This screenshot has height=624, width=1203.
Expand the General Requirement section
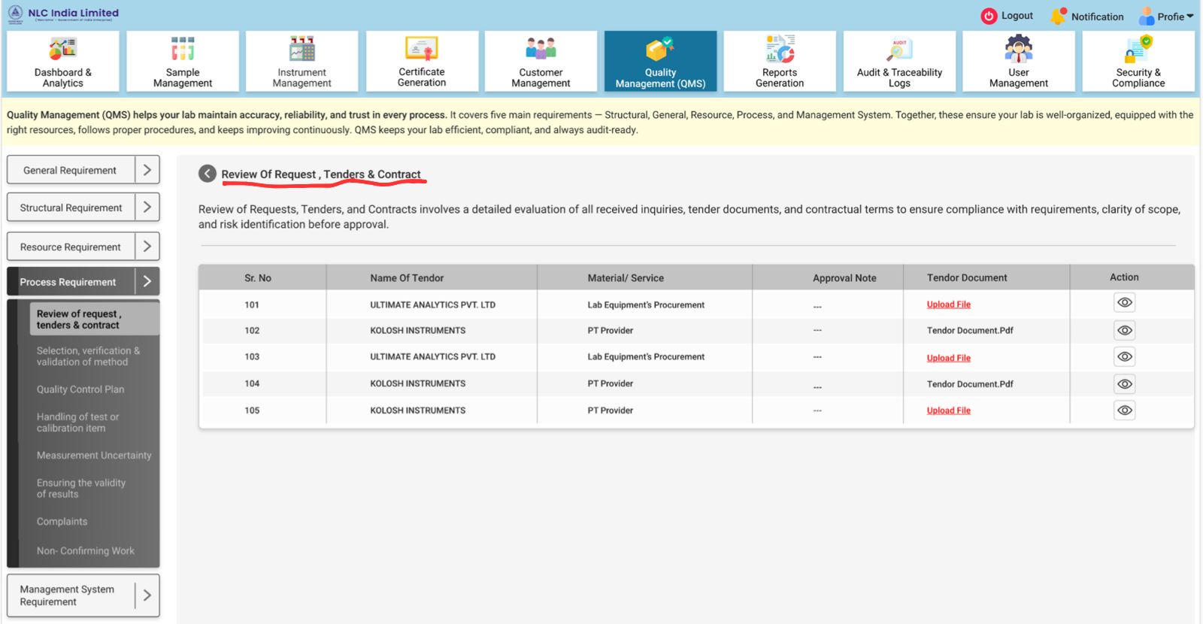tap(147, 170)
